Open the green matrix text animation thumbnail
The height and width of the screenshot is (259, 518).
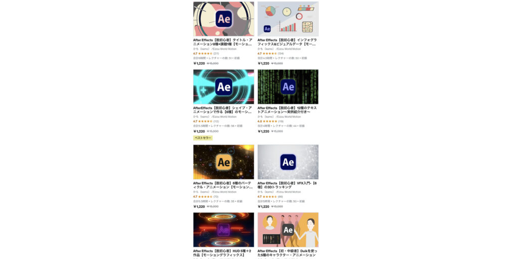point(288,87)
